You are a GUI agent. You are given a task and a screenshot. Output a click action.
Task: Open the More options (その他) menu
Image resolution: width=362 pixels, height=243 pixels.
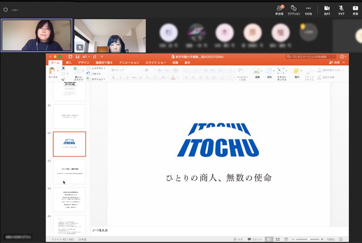click(x=308, y=10)
